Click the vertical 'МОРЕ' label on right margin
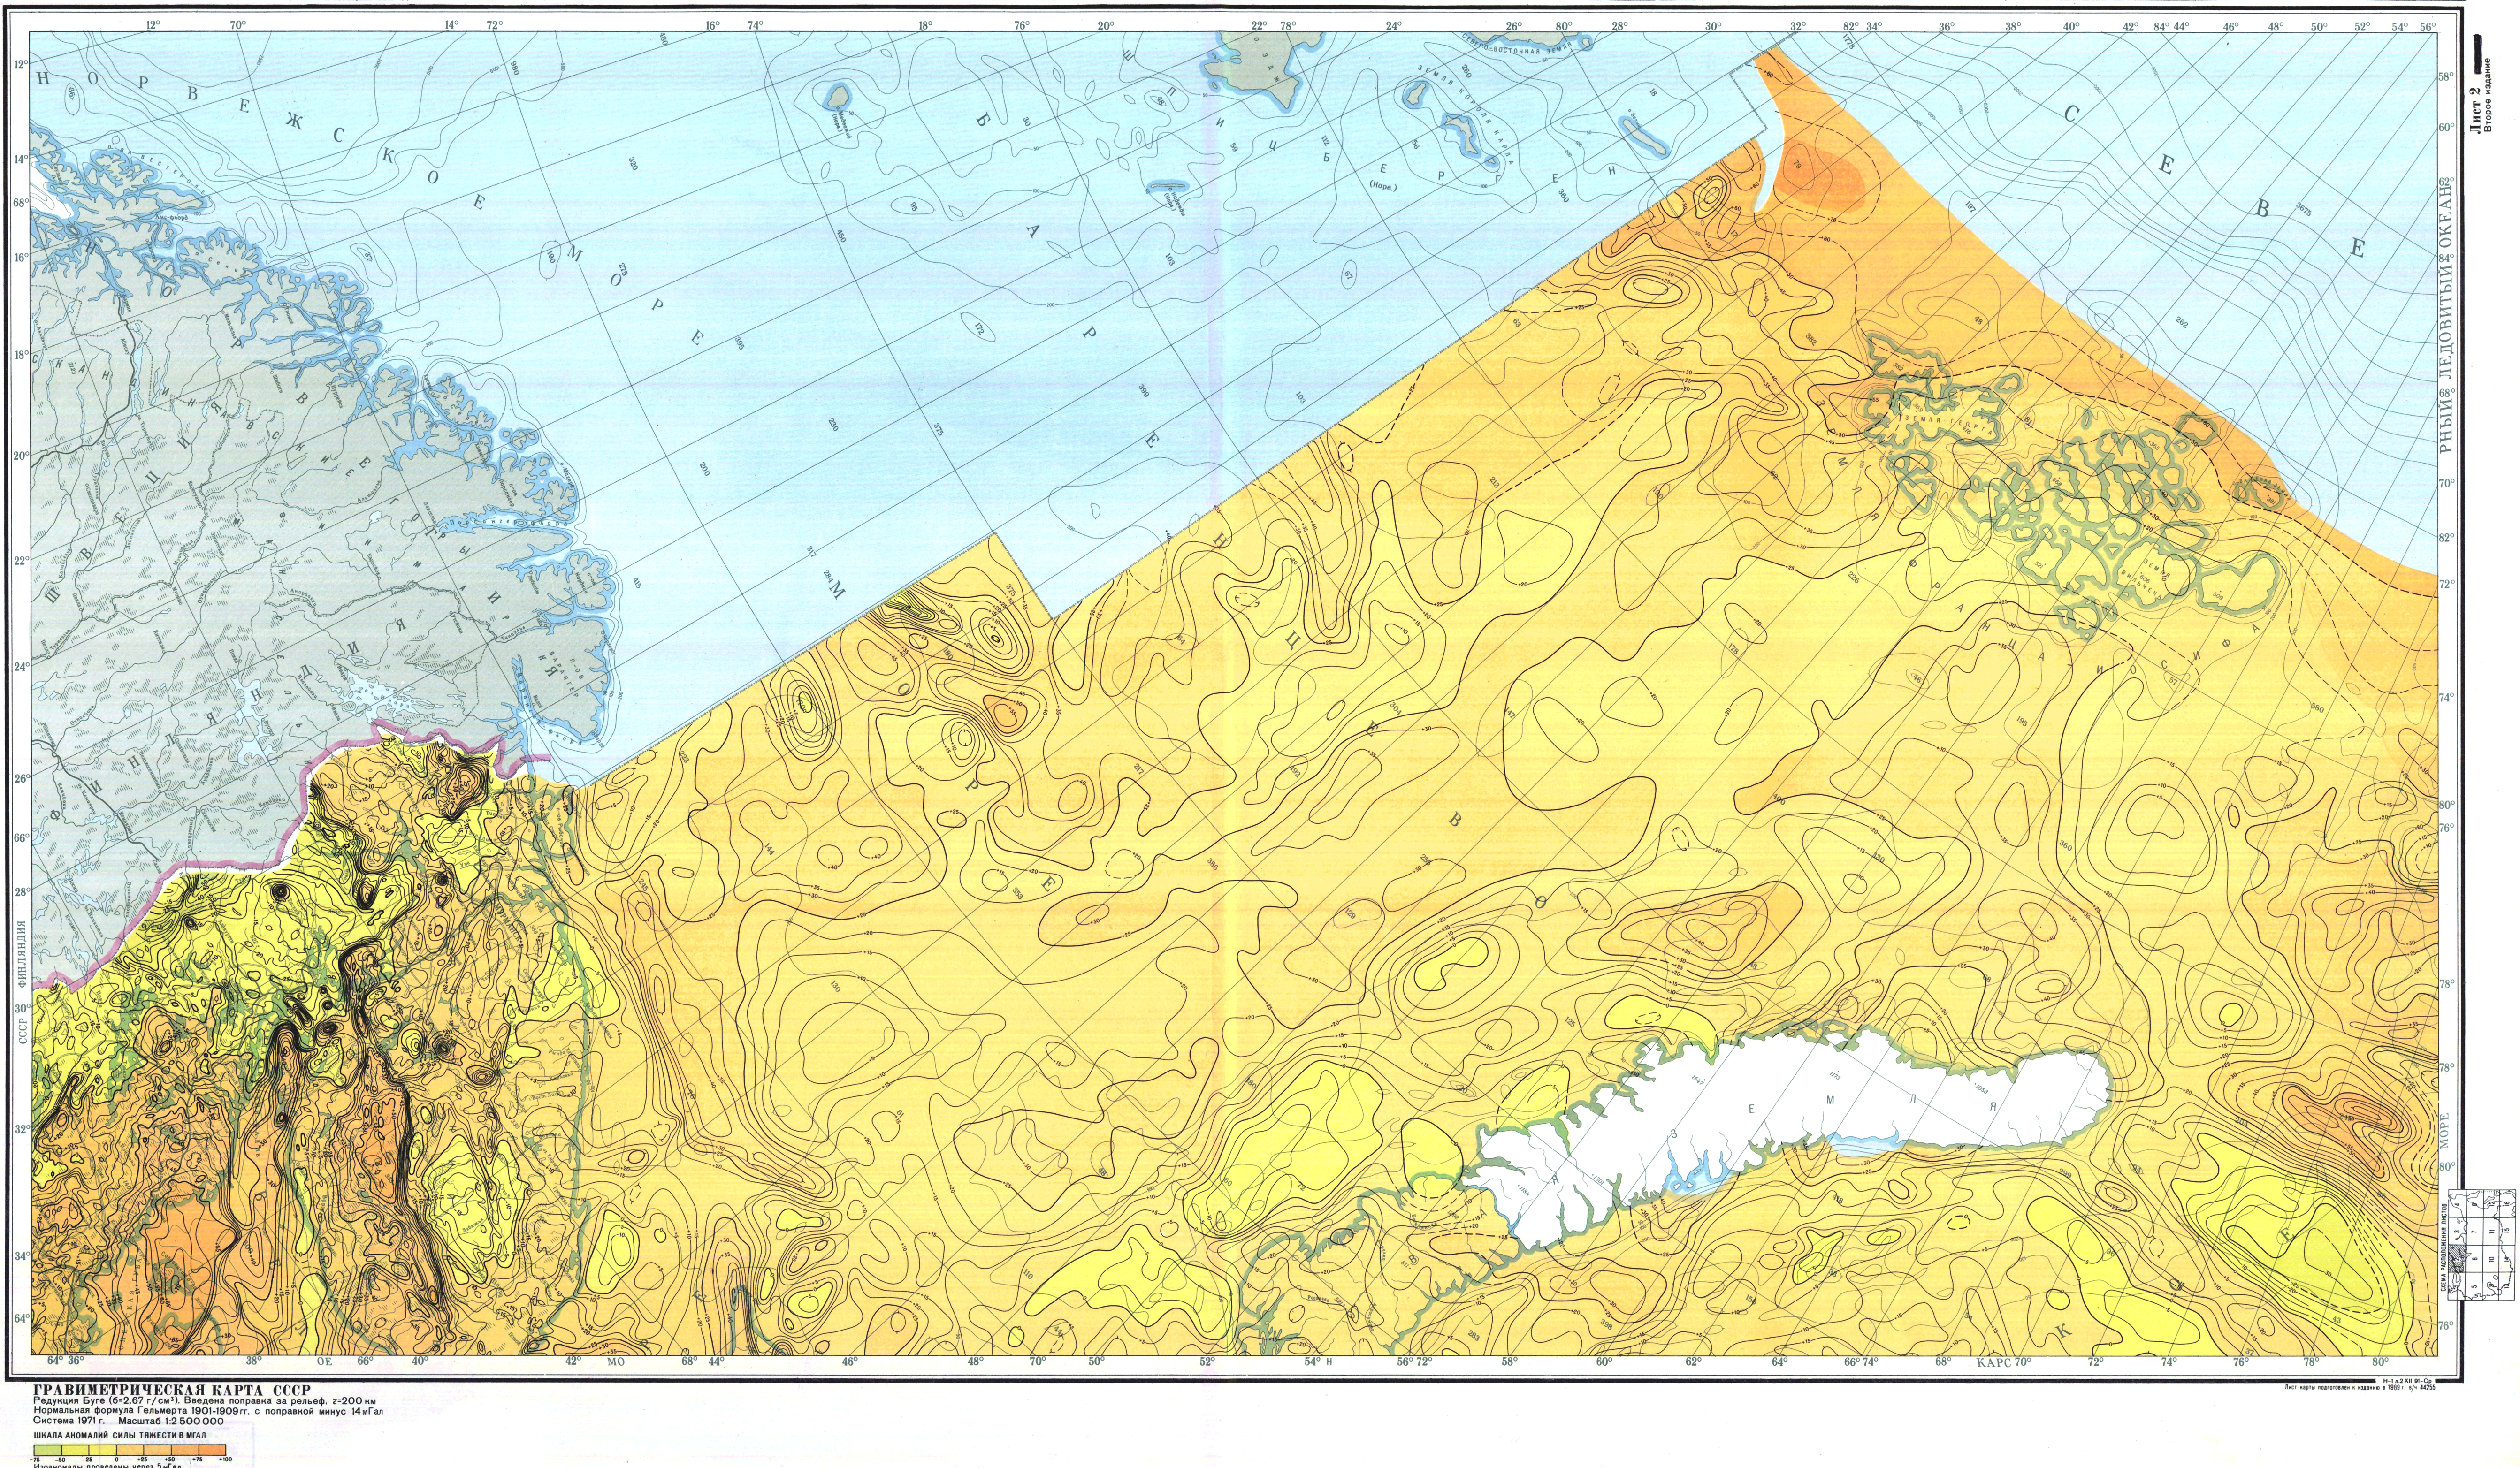The height and width of the screenshot is (1468, 2520). (2445, 1131)
